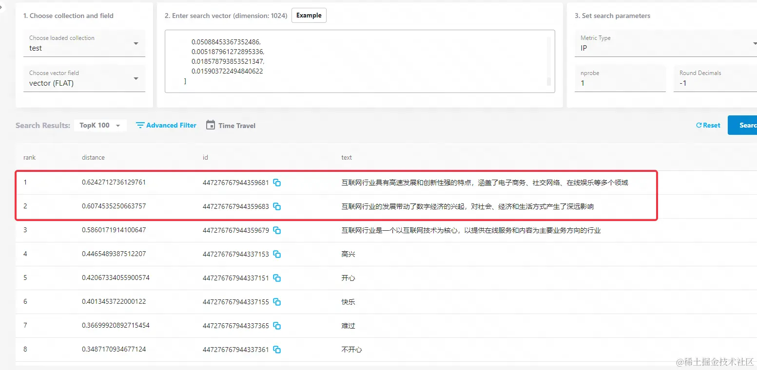Copy id ending 359683
The width and height of the screenshot is (757, 370).
[x=277, y=206]
